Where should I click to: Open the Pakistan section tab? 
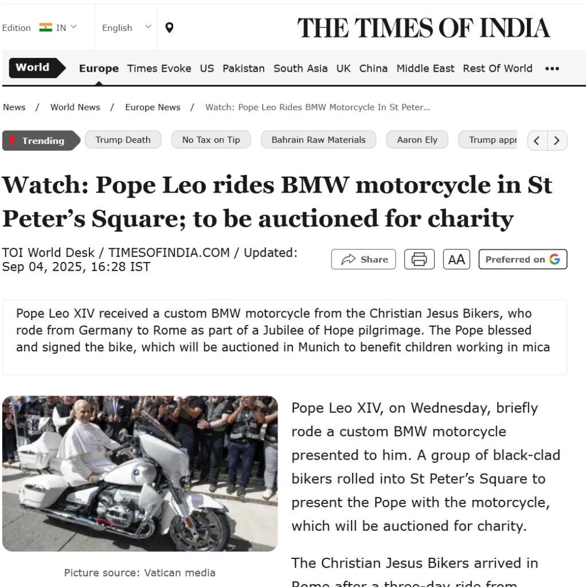[243, 69]
